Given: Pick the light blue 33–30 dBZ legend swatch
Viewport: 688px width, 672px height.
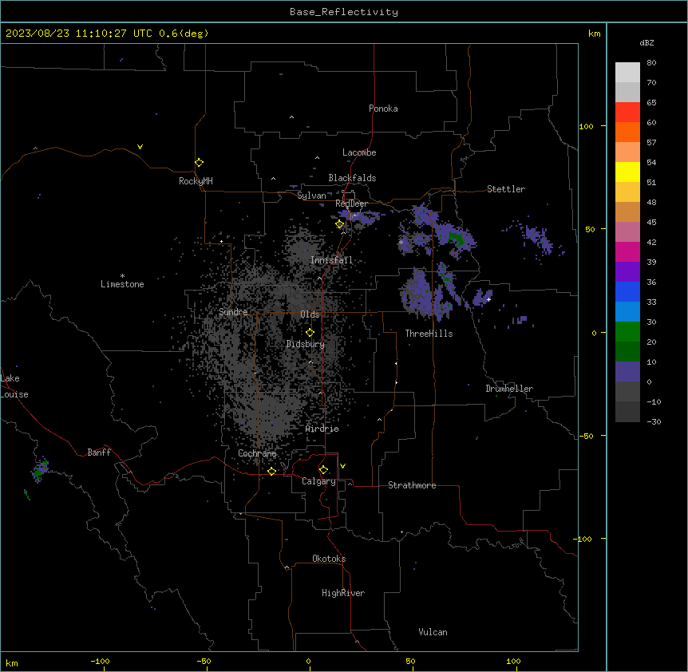Looking at the screenshot, I should (627, 312).
